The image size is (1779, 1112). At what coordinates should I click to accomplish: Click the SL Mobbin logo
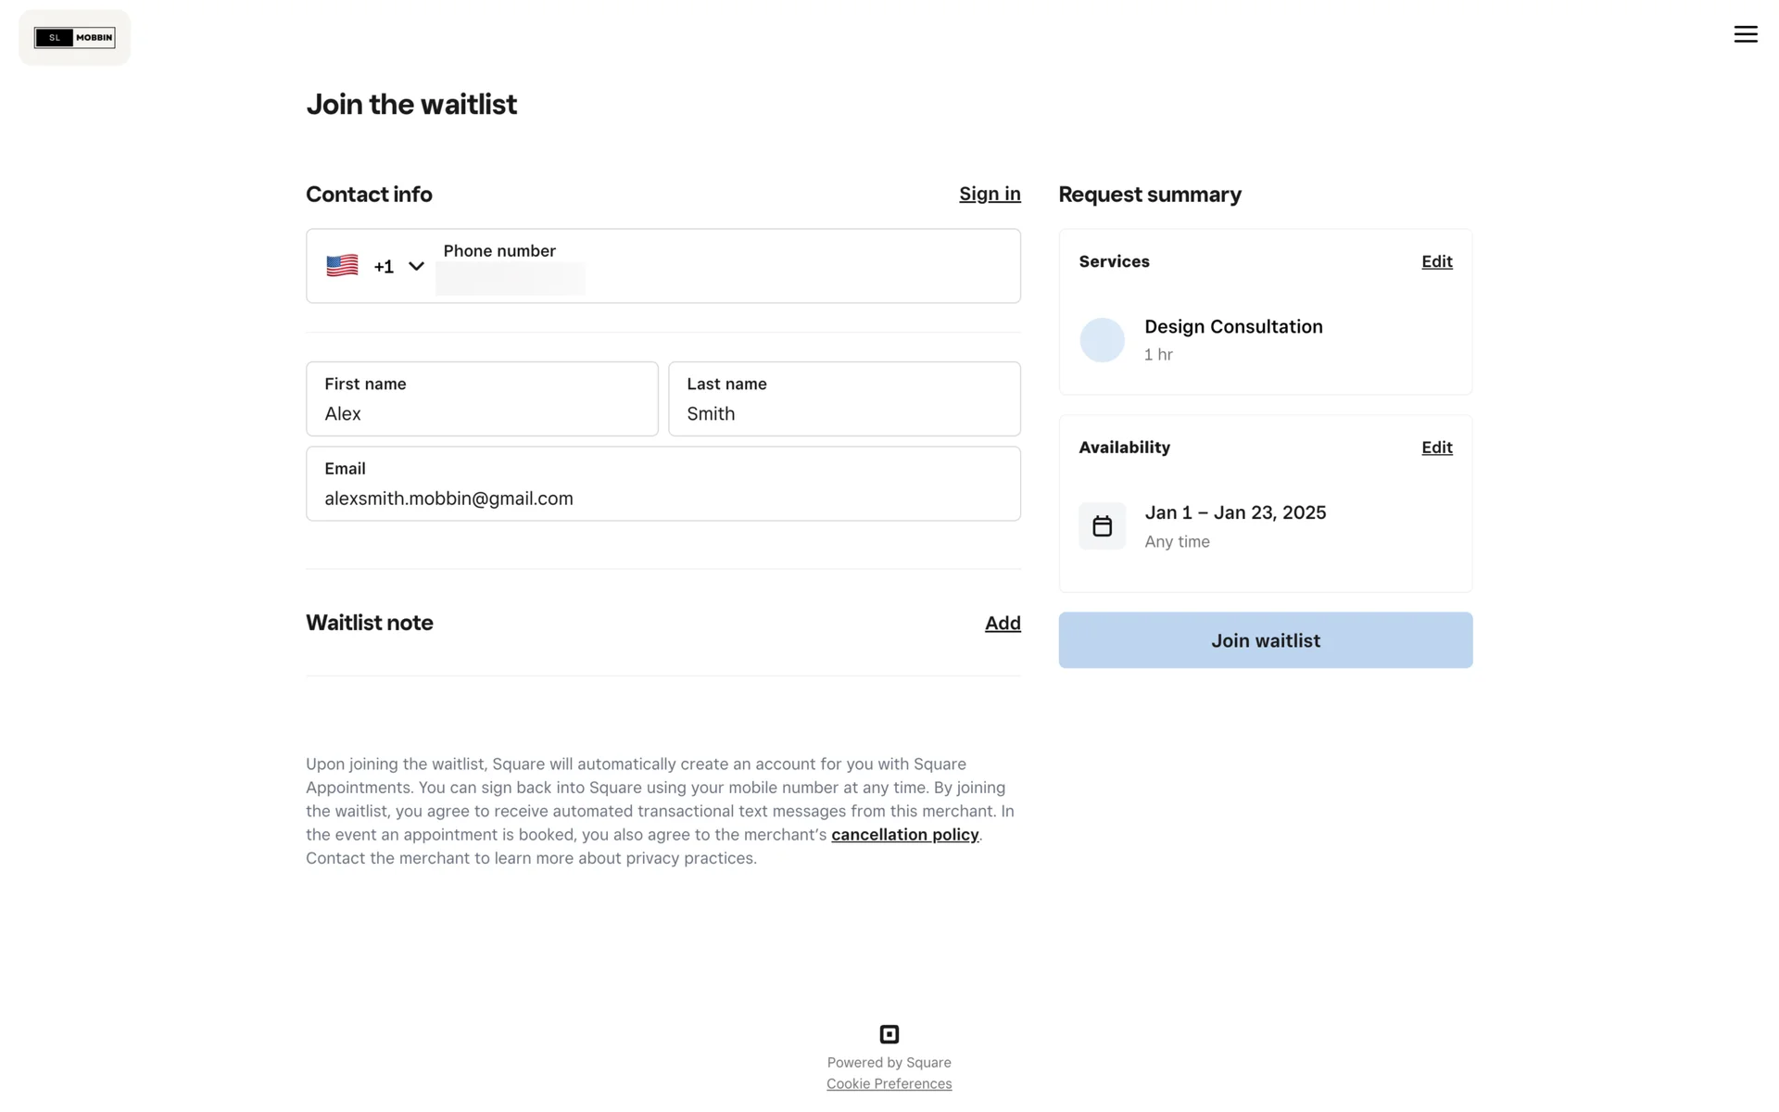coord(74,38)
